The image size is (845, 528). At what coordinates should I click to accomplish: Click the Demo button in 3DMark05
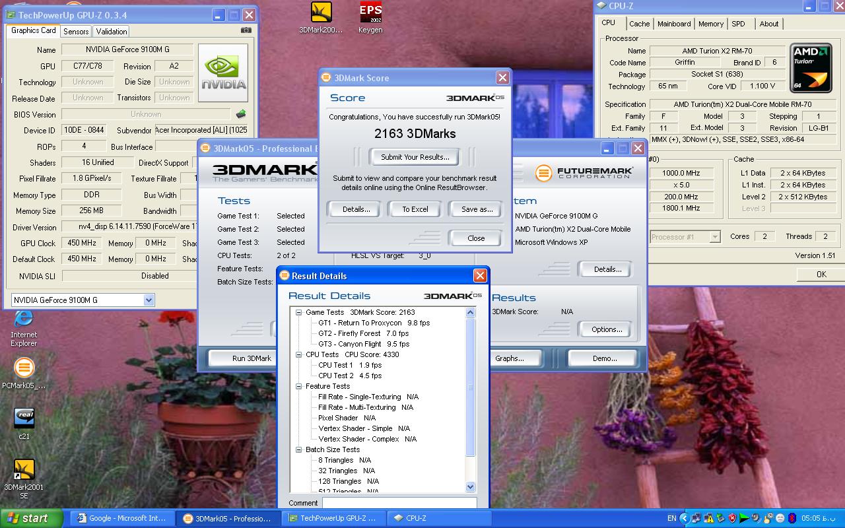click(x=604, y=358)
